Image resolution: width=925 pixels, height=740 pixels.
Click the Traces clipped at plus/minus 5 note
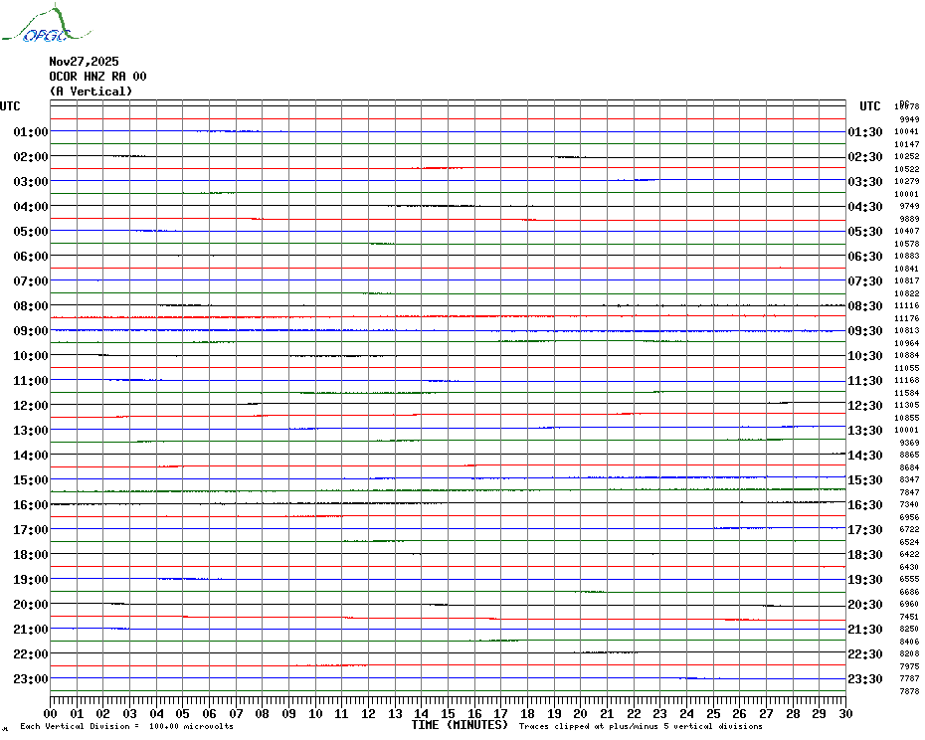pos(641,726)
